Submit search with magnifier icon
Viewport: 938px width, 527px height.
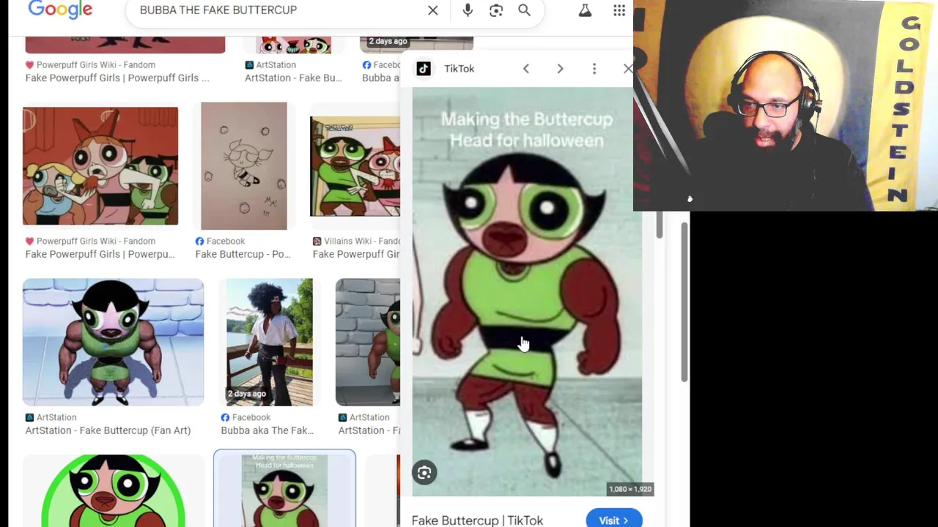524,10
